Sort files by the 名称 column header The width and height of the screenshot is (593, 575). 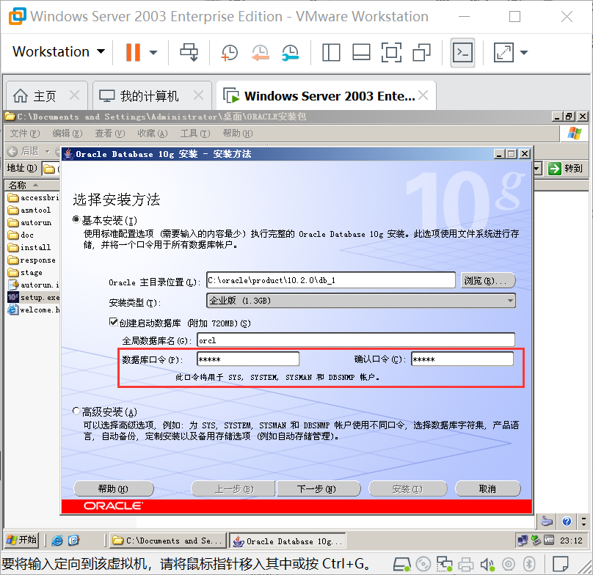pos(32,185)
